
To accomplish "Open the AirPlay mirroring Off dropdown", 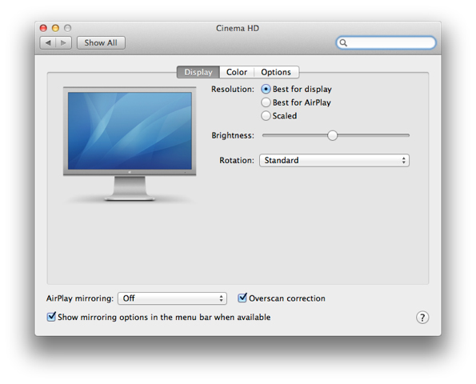I will 172,298.
